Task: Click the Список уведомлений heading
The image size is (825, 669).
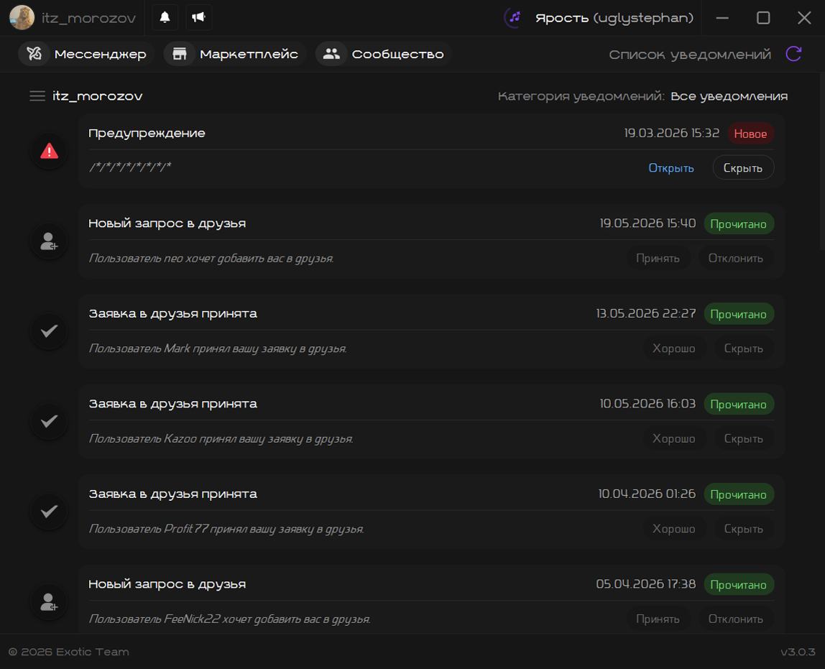Action: (690, 54)
